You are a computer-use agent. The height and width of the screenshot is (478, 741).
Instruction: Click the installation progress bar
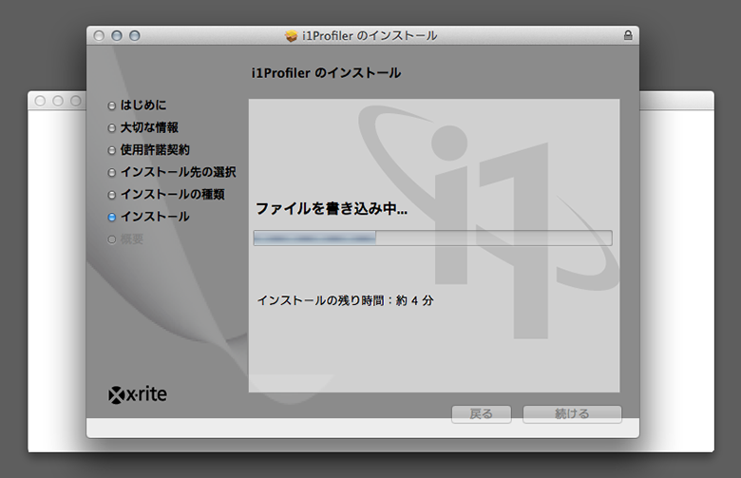[432, 238]
